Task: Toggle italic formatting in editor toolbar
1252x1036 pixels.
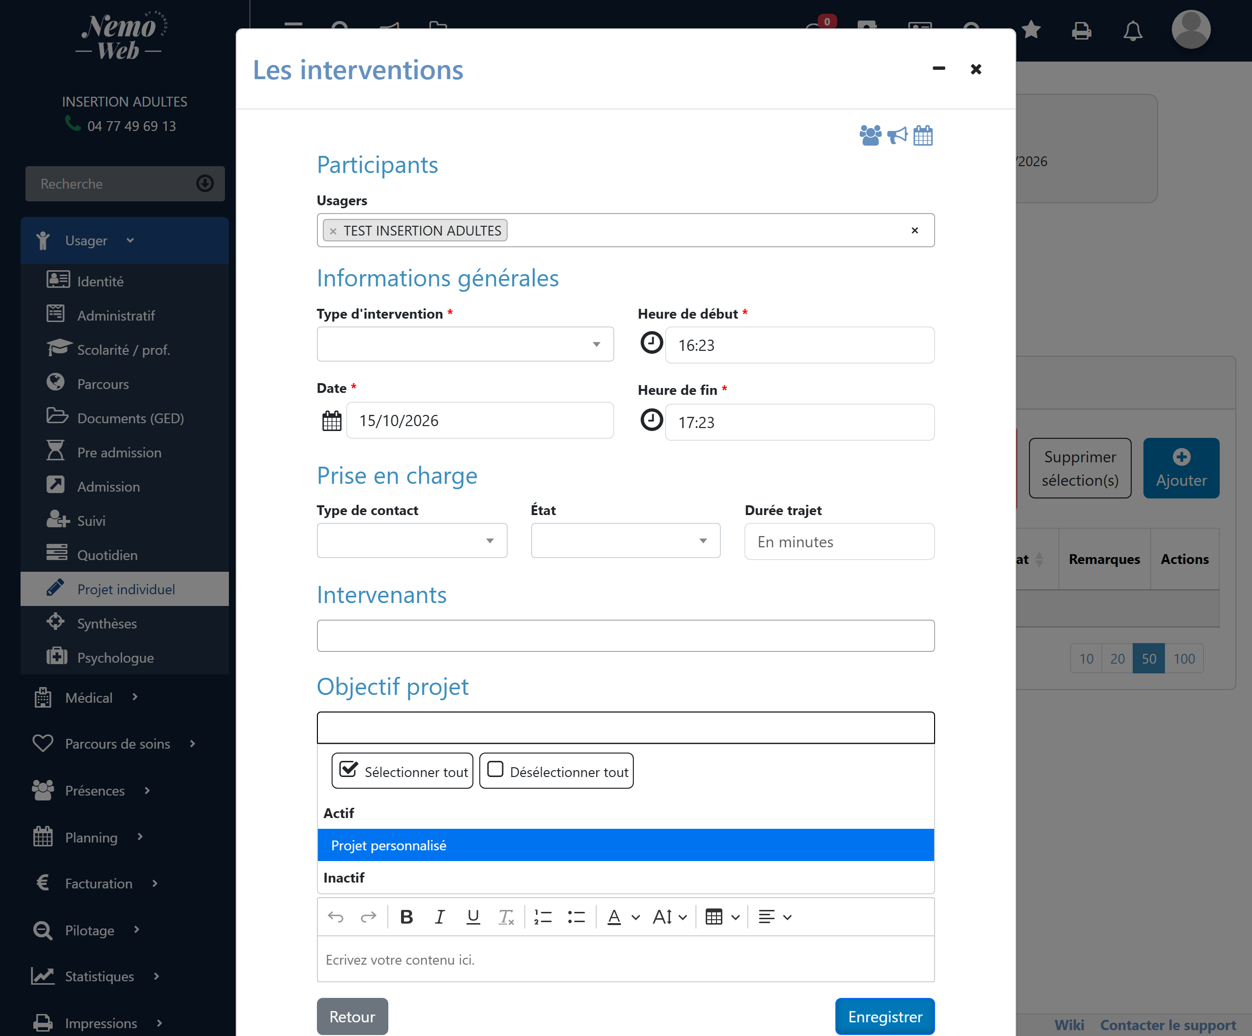Action: 439,917
